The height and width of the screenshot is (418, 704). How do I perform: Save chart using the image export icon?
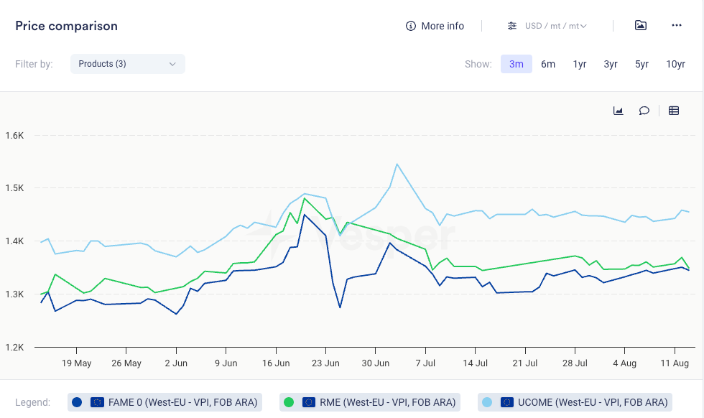(641, 25)
